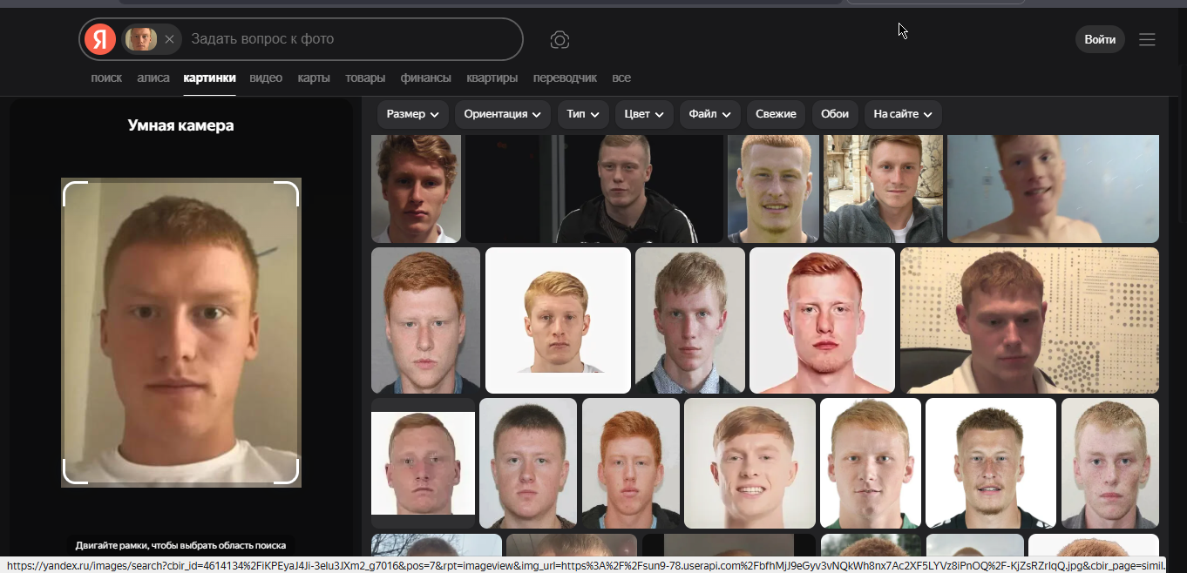The width and height of the screenshot is (1187, 573).
Task: Remove the attached photo with the X icon
Action: click(x=169, y=39)
